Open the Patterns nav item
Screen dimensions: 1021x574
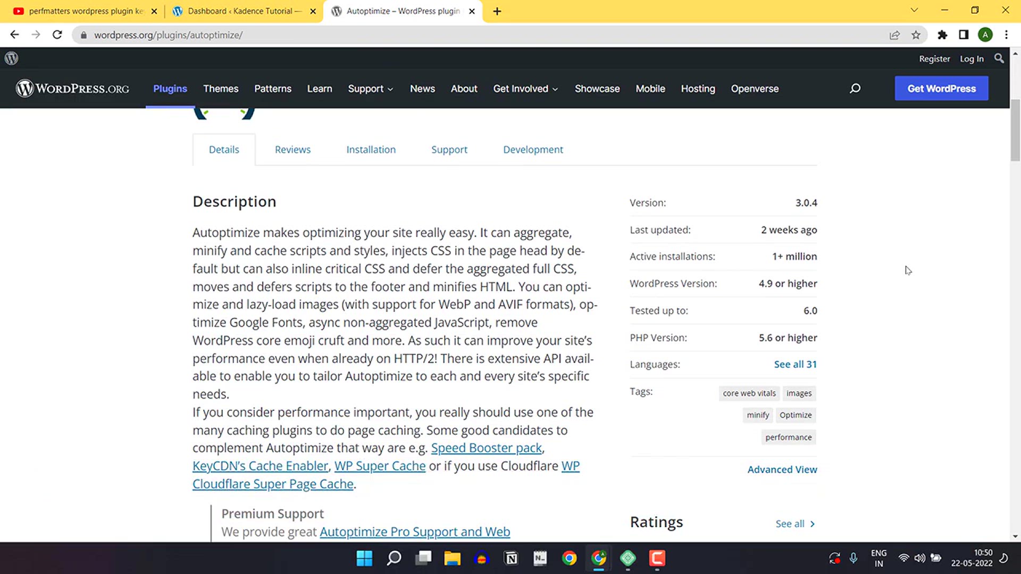273,89
